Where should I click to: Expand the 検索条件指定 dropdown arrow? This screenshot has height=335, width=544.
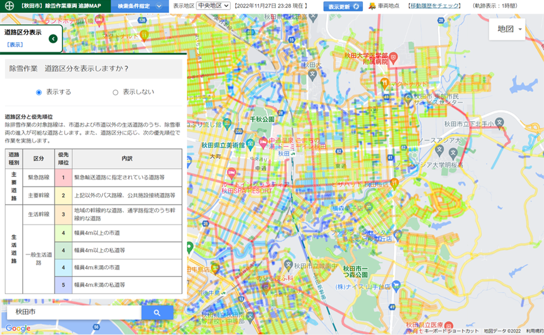coord(159,6)
